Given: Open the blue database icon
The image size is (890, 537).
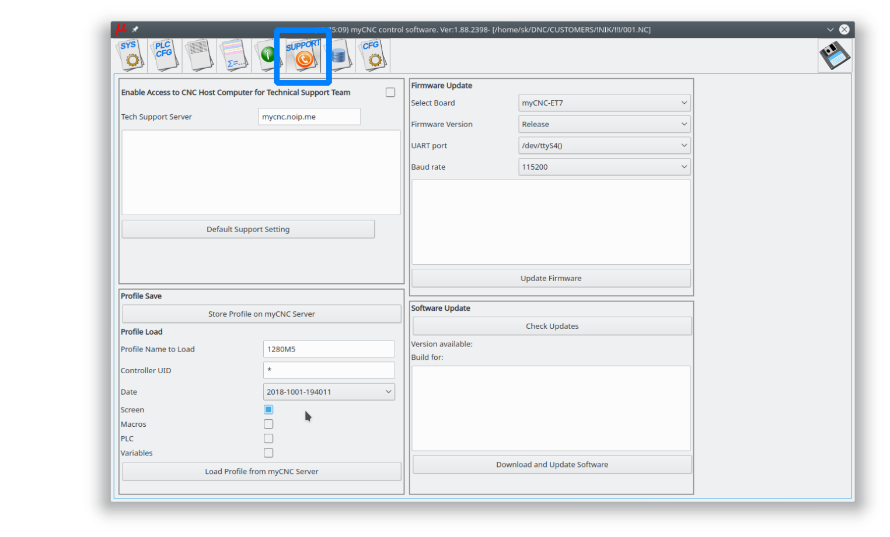Looking at the screenshot, I should (339, 56).
